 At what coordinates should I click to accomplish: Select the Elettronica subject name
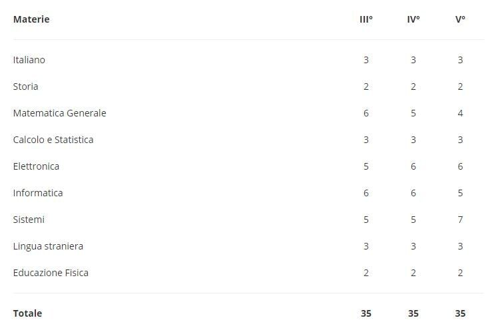tap(36, 166)
